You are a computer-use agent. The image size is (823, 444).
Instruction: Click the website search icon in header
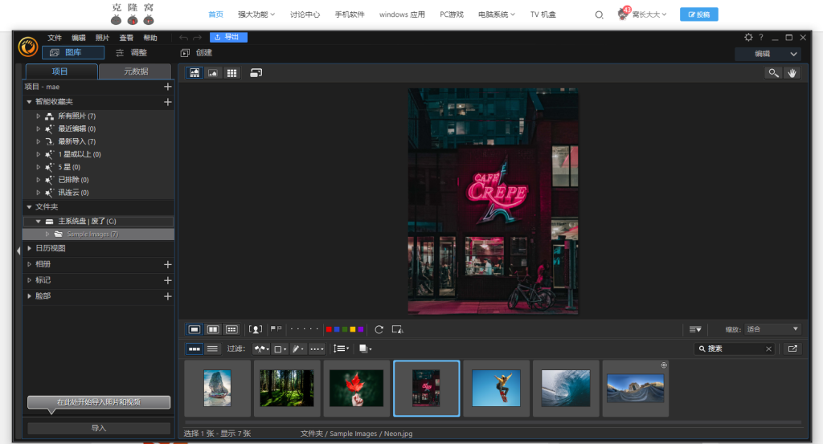(x=599, y=14)
